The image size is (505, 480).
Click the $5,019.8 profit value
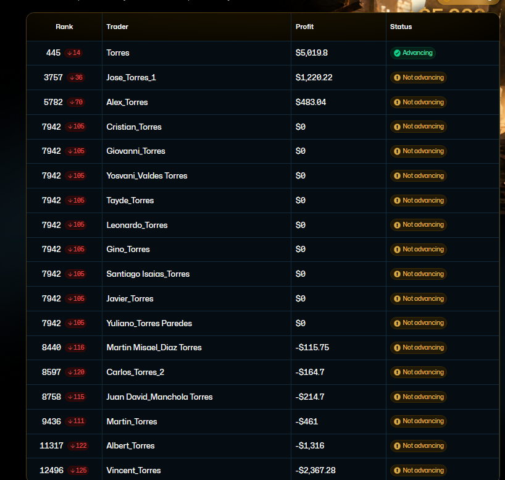[311, 53]
